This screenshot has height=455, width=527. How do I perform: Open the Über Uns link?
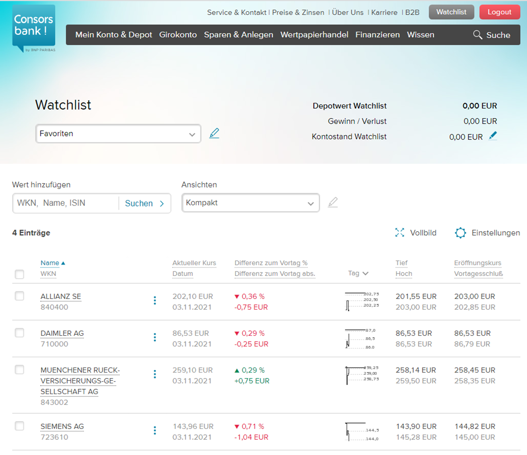pos(347,12)
